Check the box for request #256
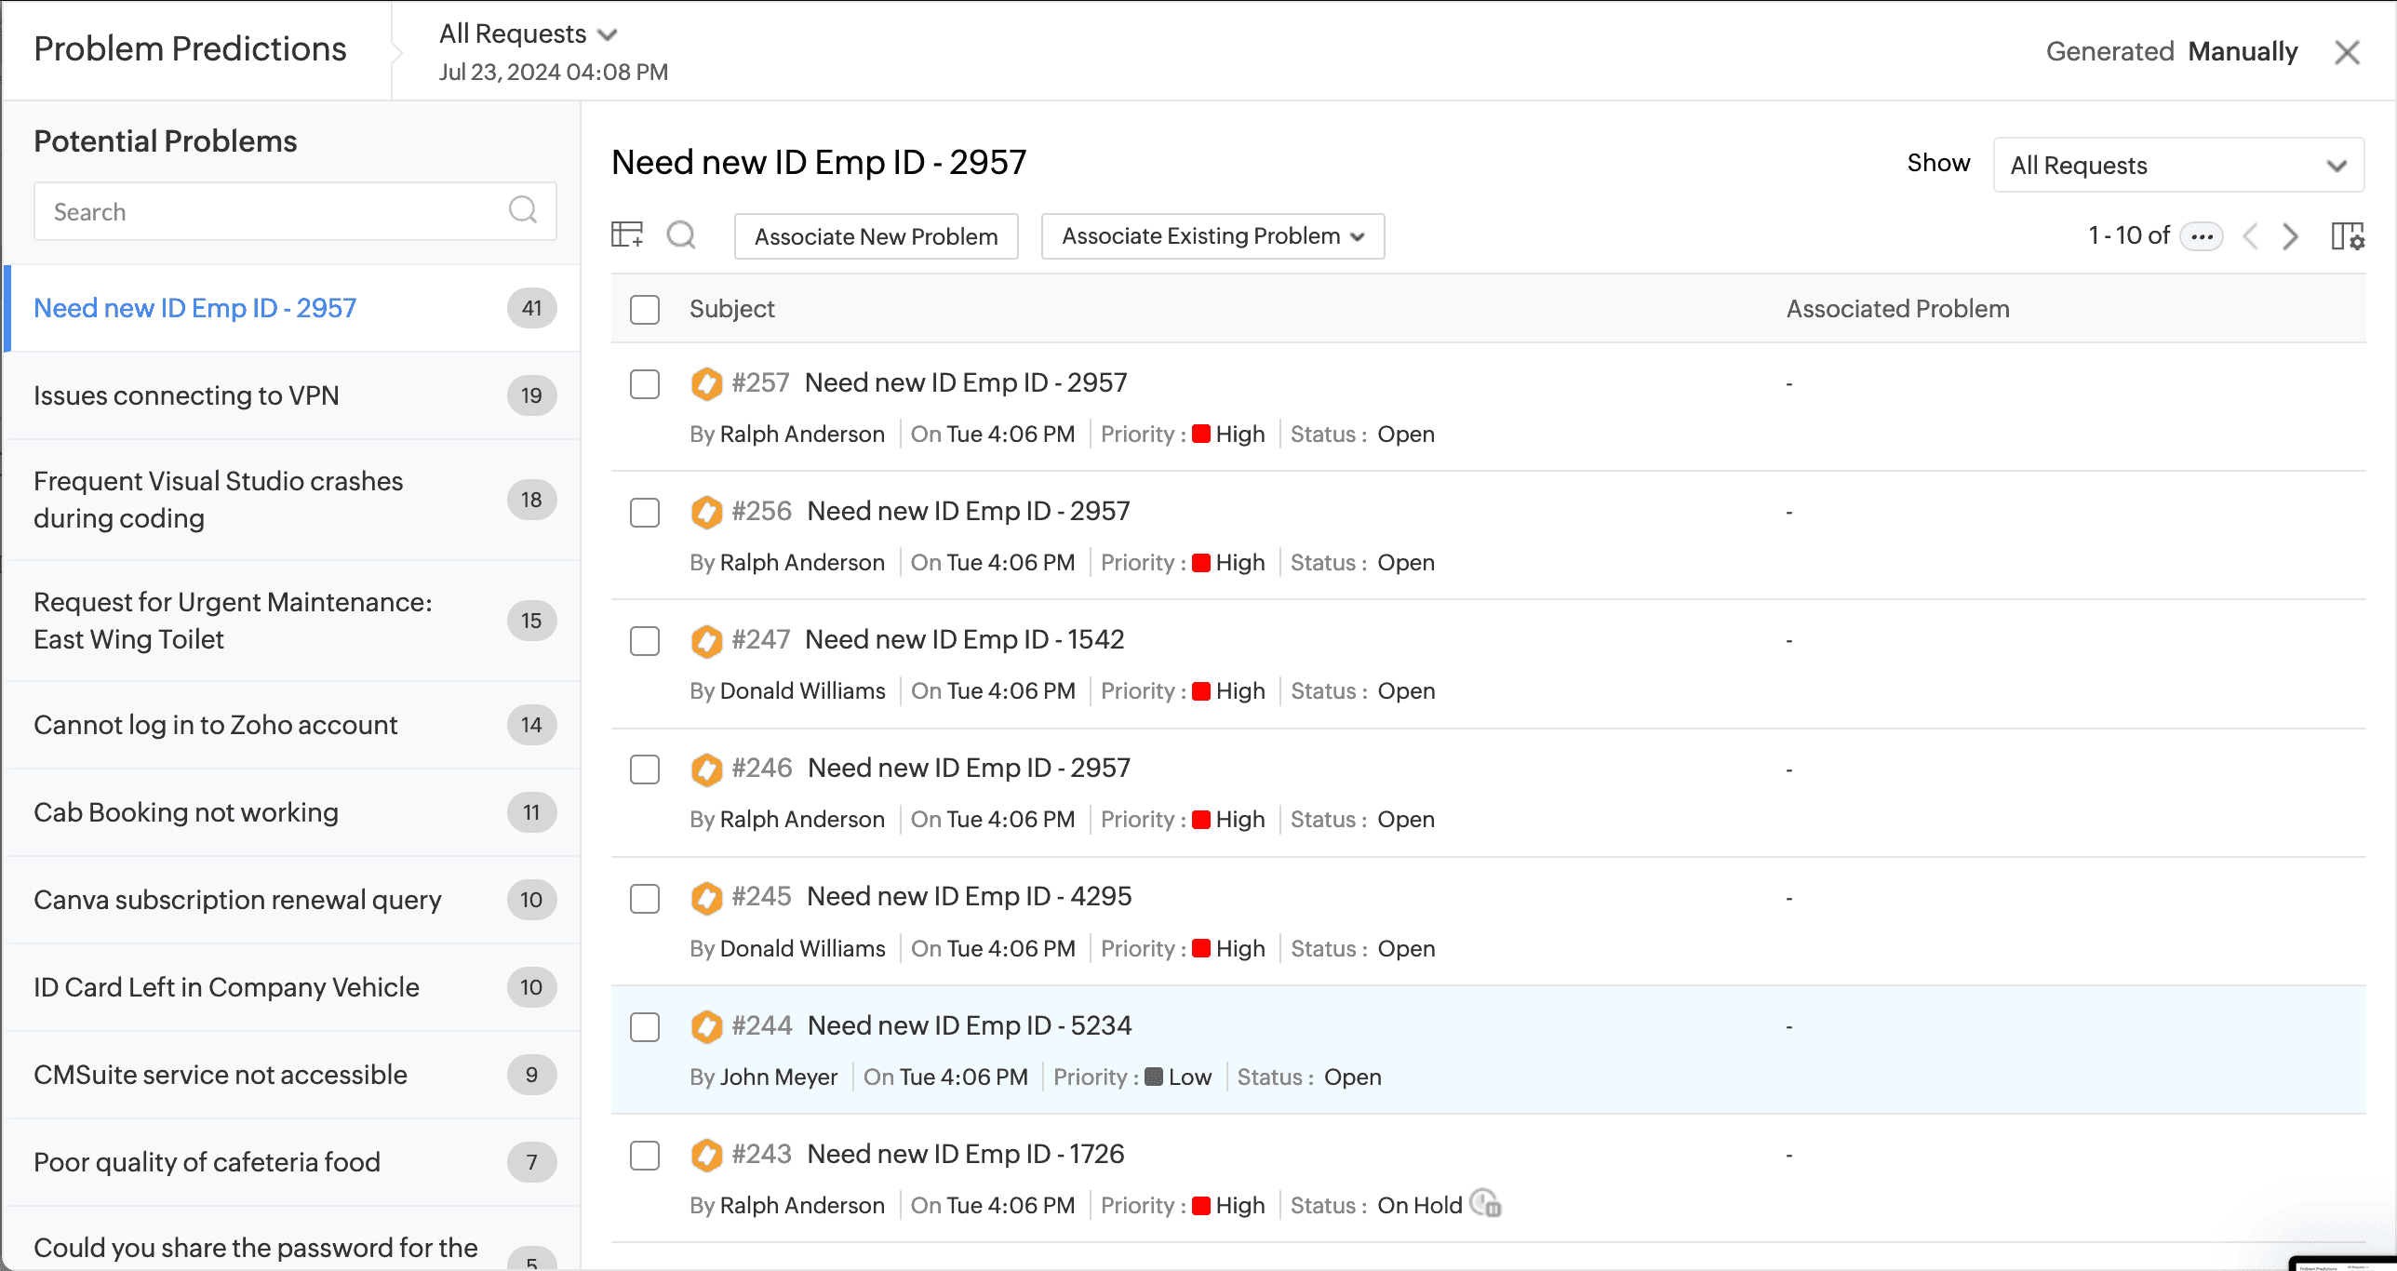2397x1271 pixels. (x=645, y=513)
